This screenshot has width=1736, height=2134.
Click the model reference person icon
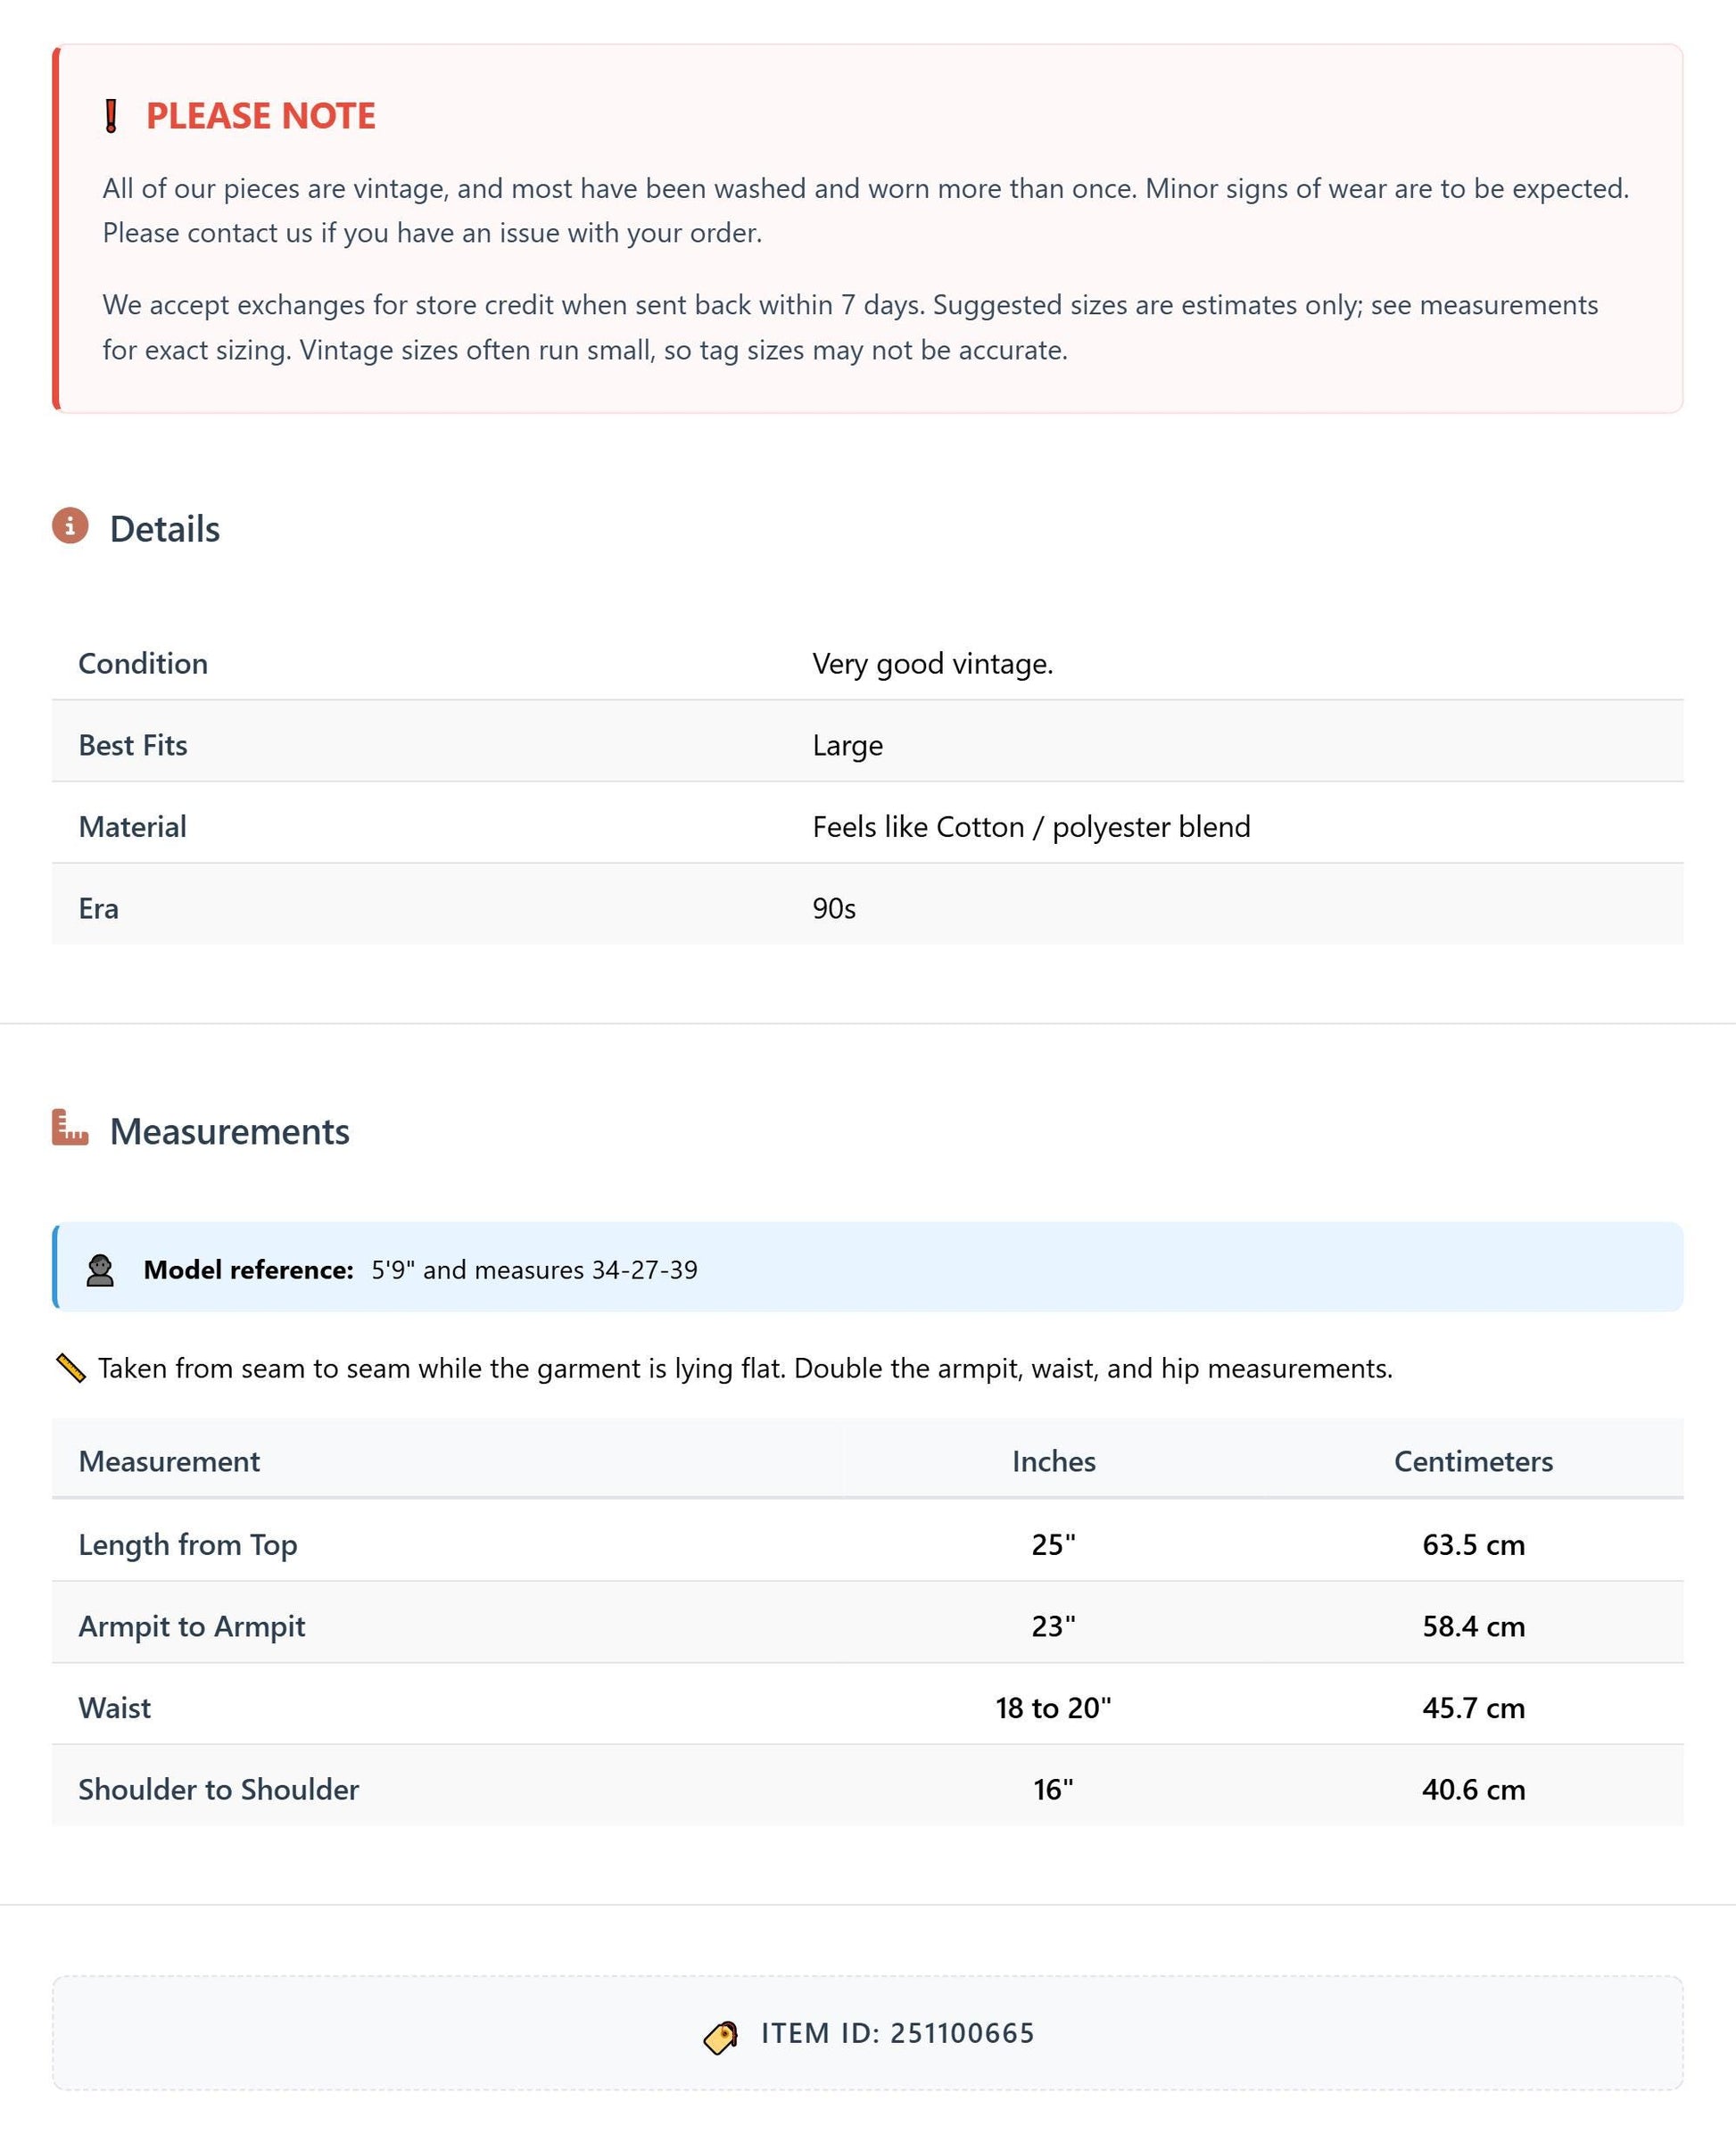[x=100, y=1270]
